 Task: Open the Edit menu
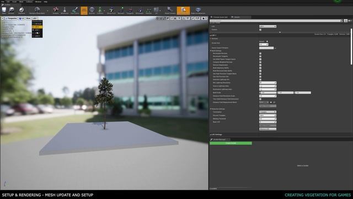point(8,2)
